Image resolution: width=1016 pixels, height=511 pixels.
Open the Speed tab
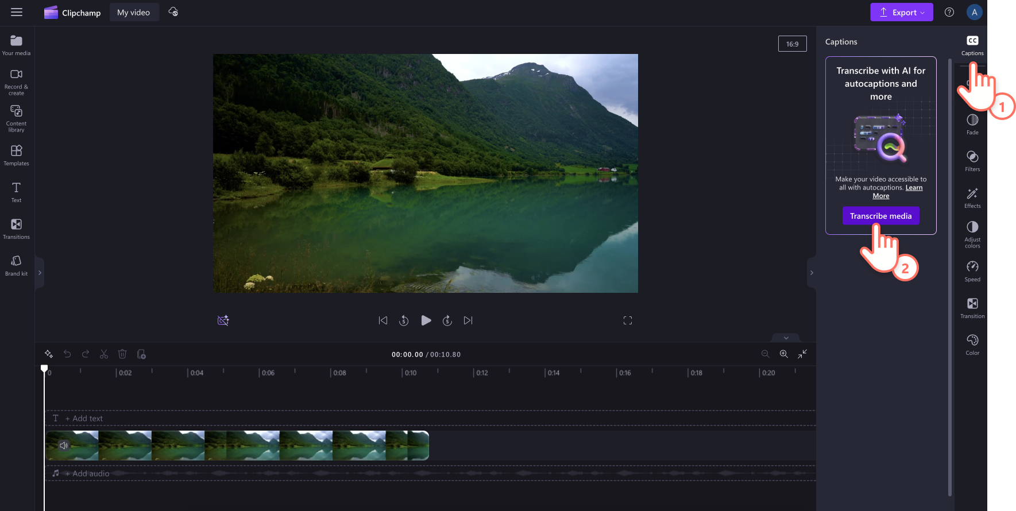tap(972, 272)
